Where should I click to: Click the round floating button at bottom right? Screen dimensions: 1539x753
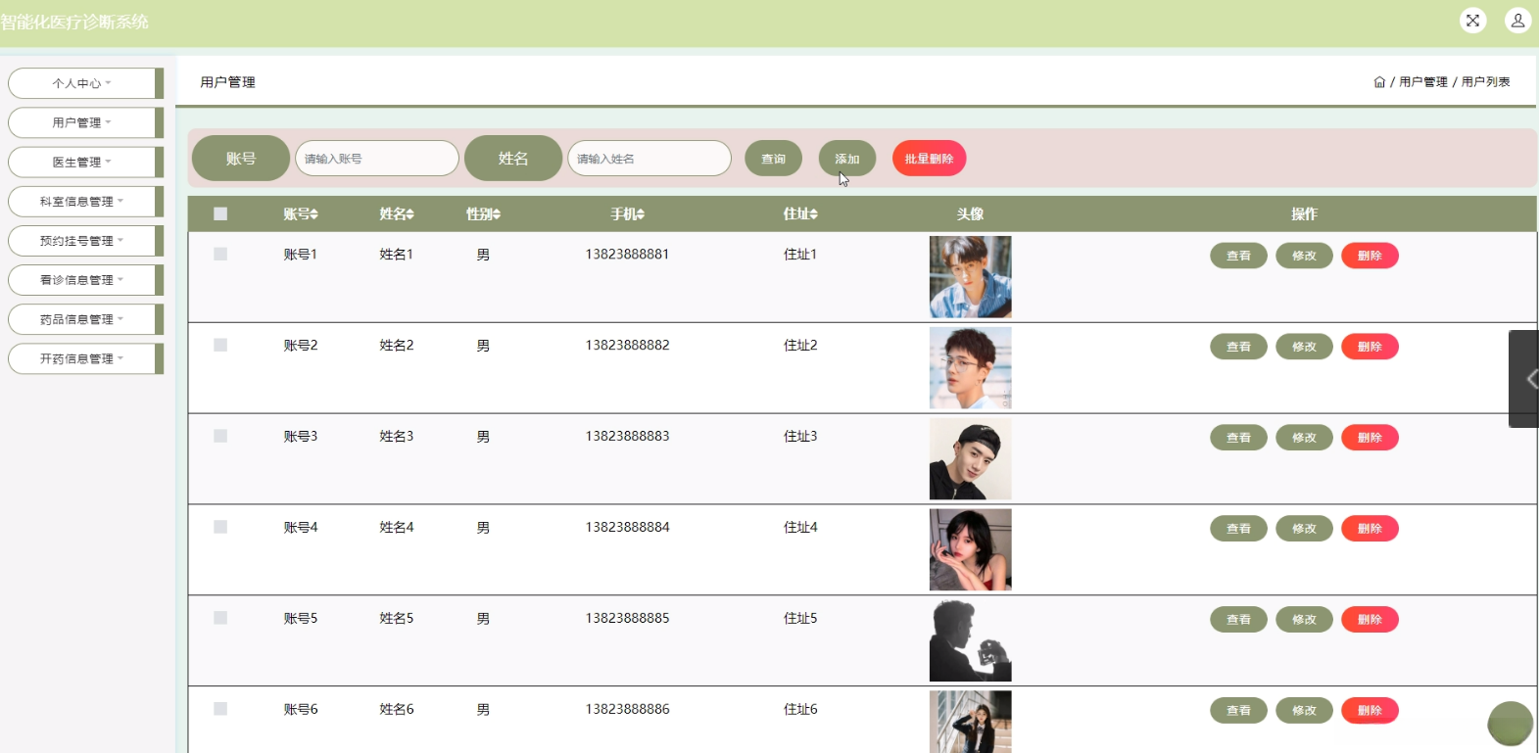click(x=1511, y=725)
